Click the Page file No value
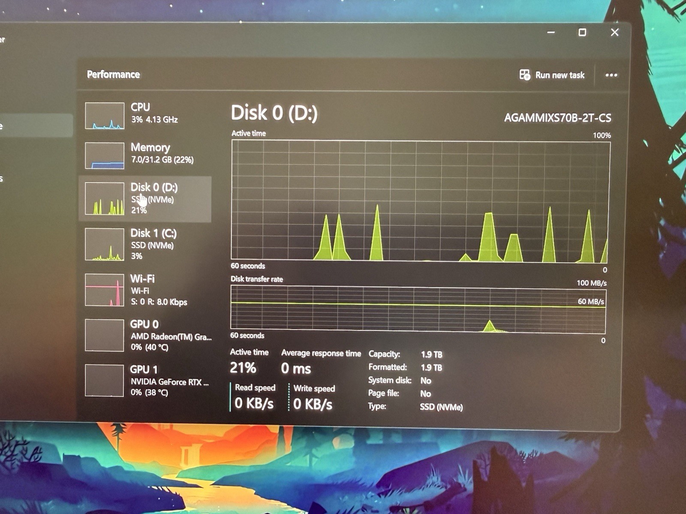 [x=425, y=394]
